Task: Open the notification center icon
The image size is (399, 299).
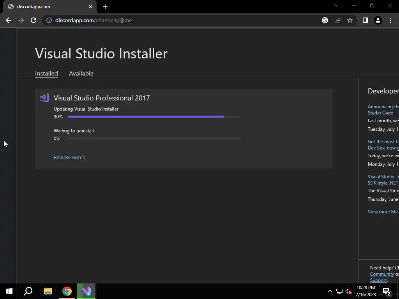Action: (387, 291)
